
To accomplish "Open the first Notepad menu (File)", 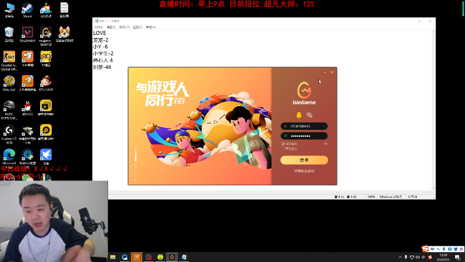I will click(98, 27).
